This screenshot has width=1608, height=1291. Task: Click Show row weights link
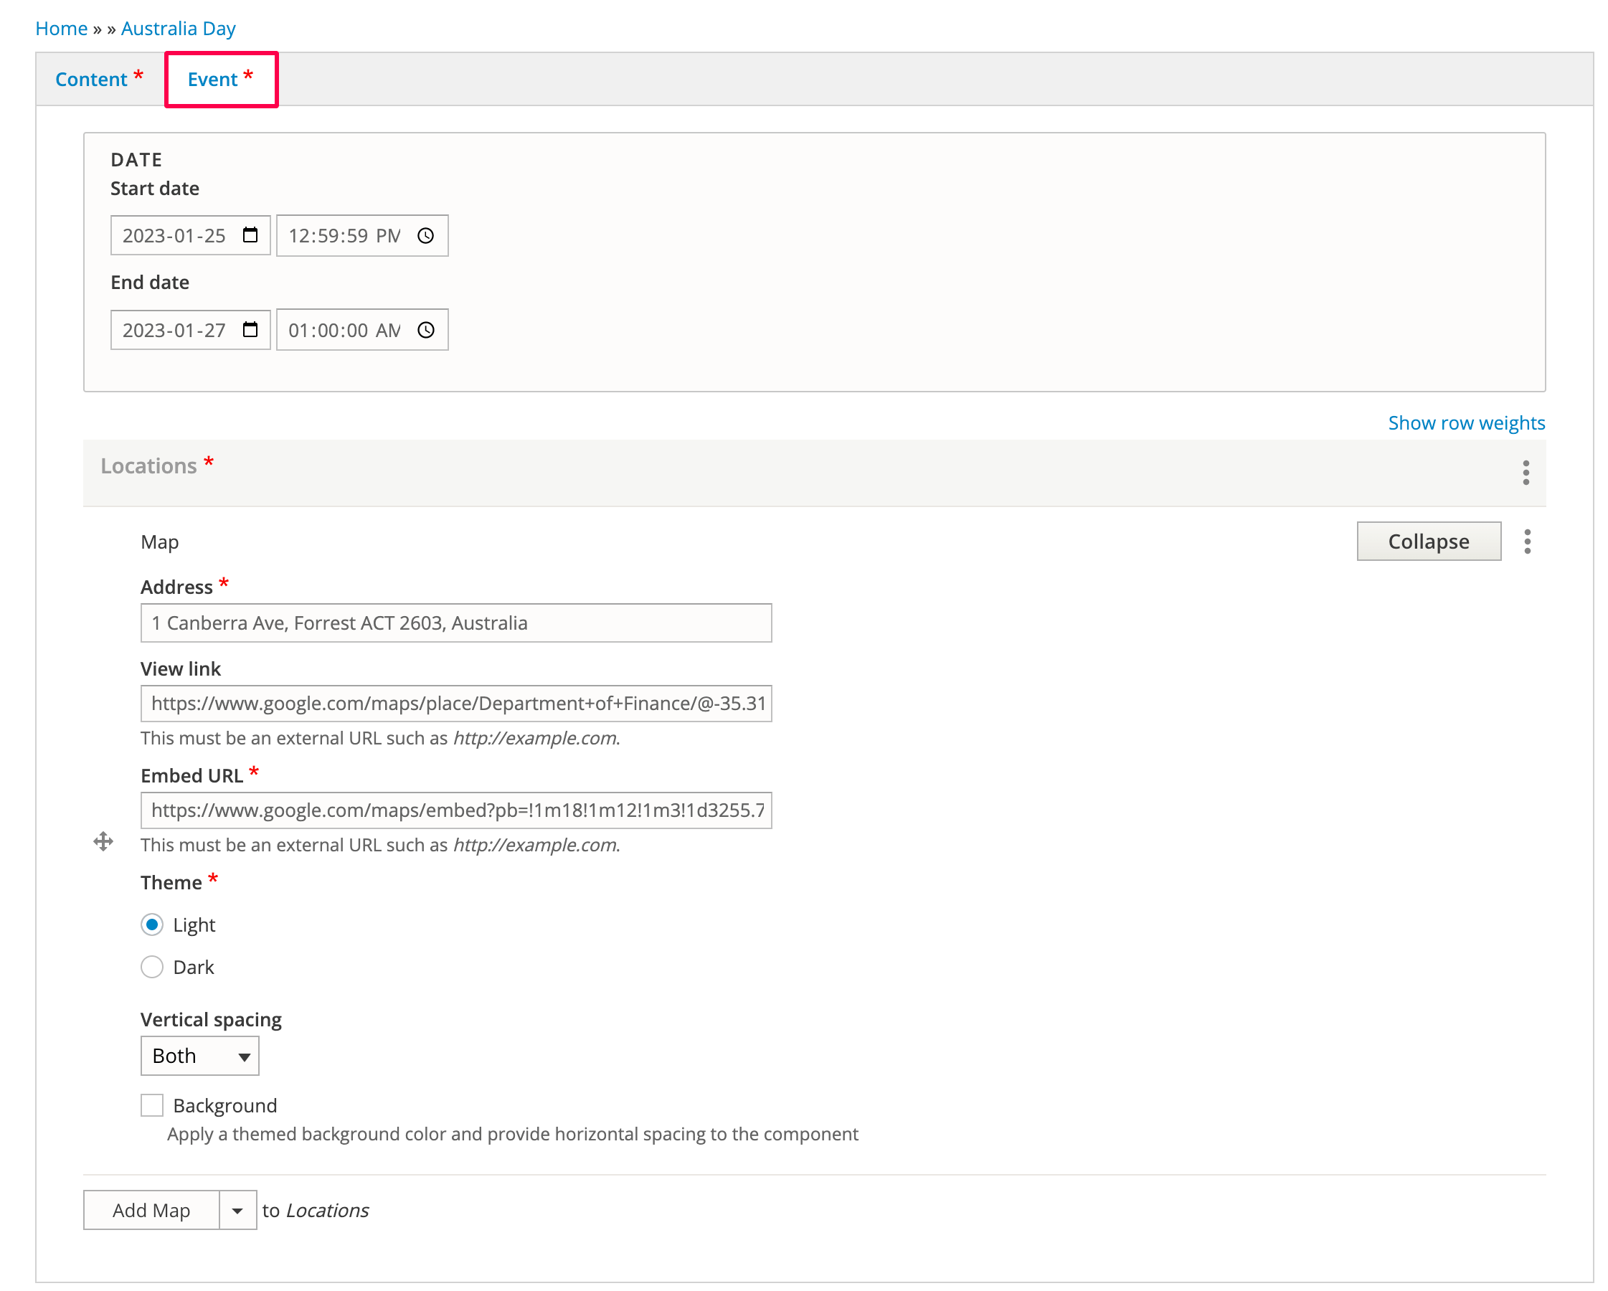1465,423
